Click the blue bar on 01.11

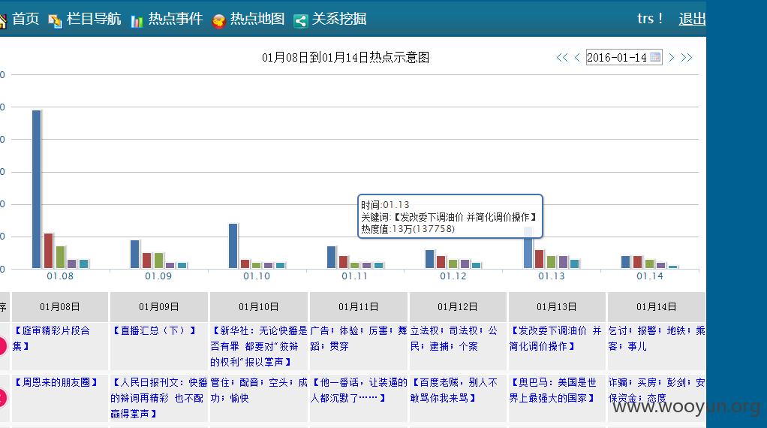[x=332, y=258]
